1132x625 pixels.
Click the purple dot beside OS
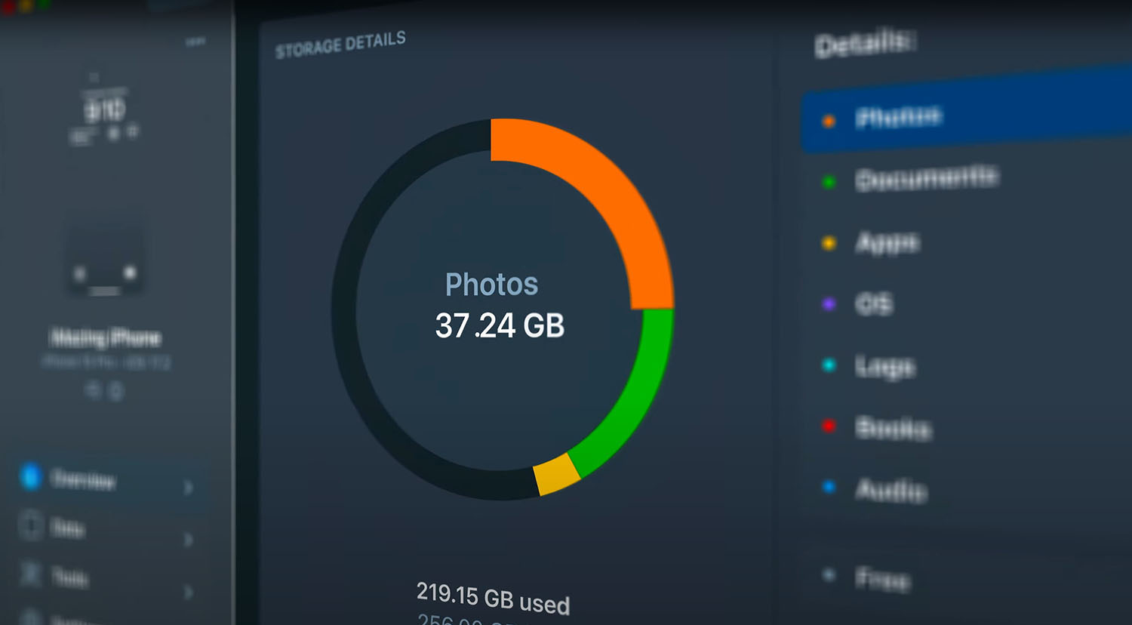click(829, 304)
